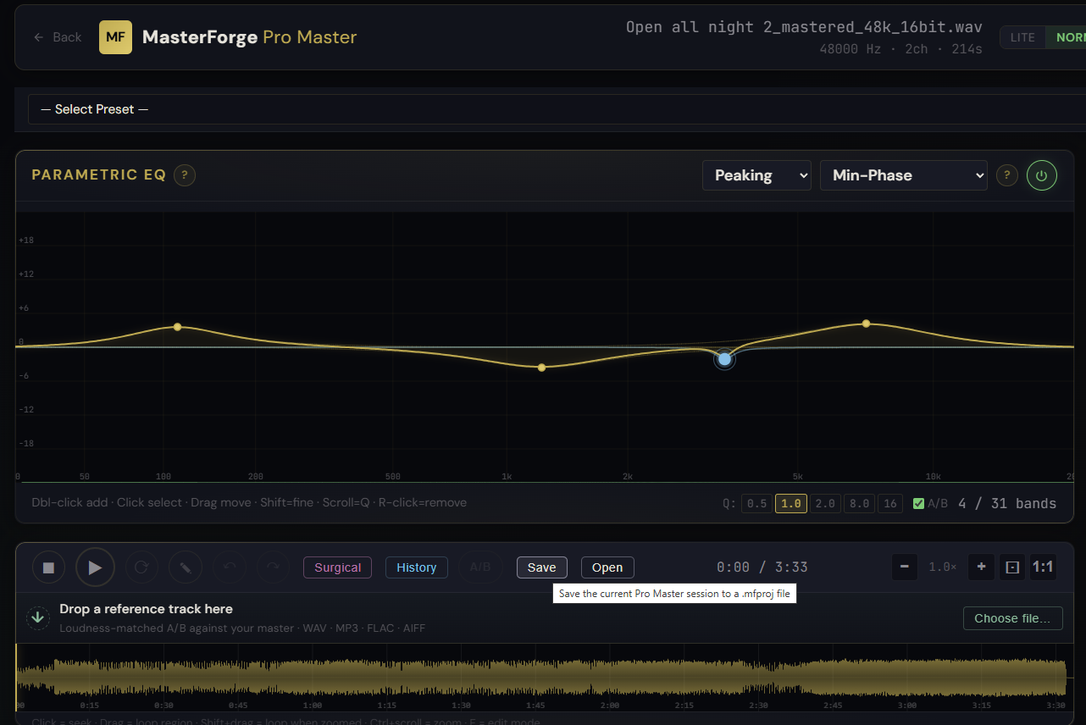Screen dimensions: 1086x725
Task: Click 'Drop a reference track here' text
Action: click(146, 609)
